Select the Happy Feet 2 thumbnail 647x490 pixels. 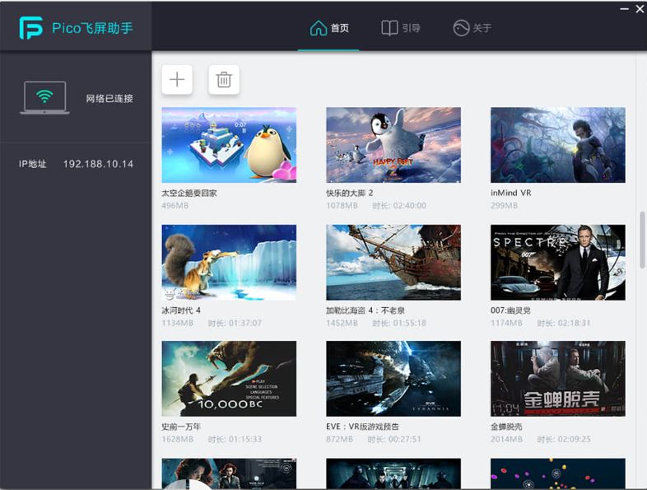(393, 145)
